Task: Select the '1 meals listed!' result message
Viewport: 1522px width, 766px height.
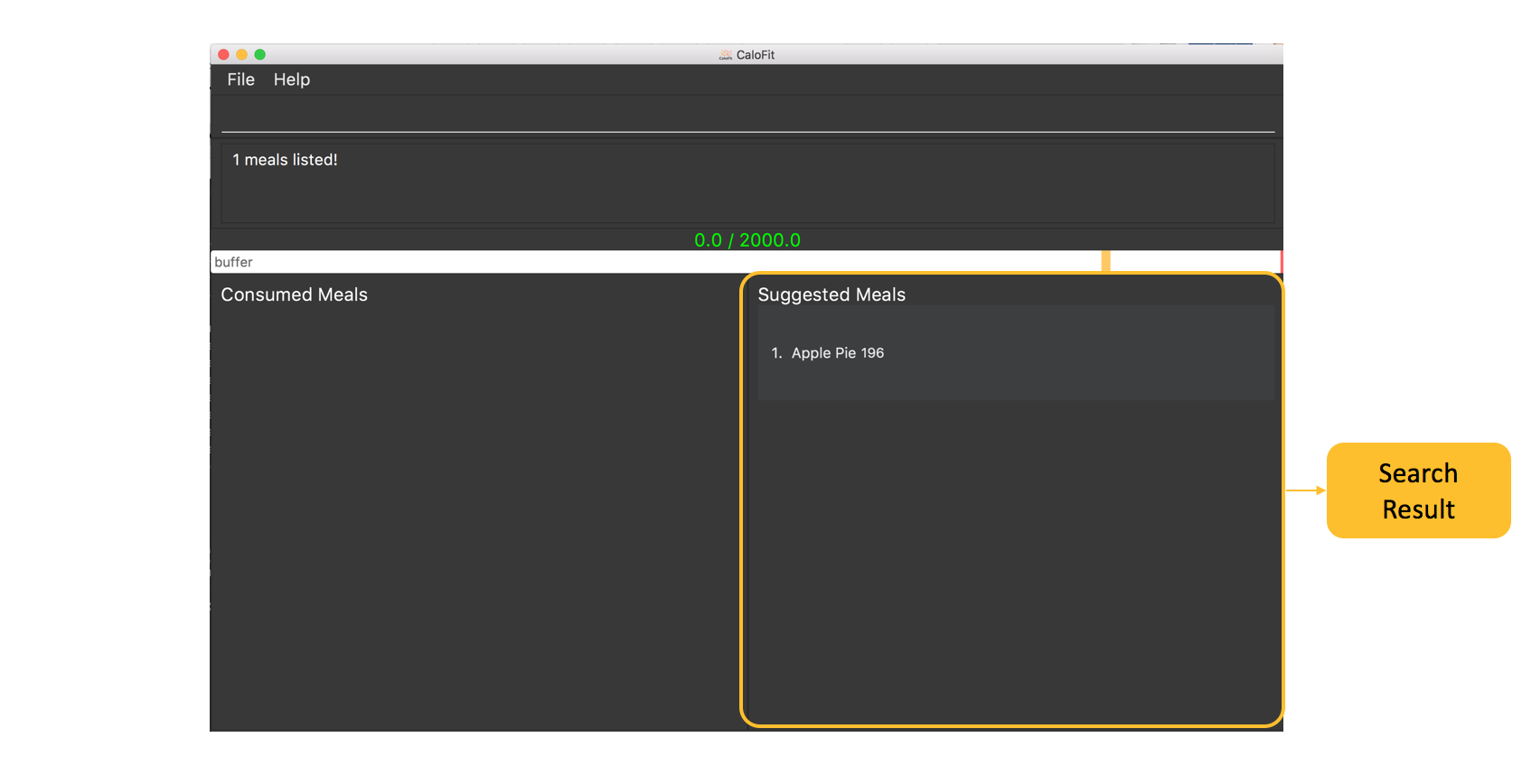Action: coord(285,160)
